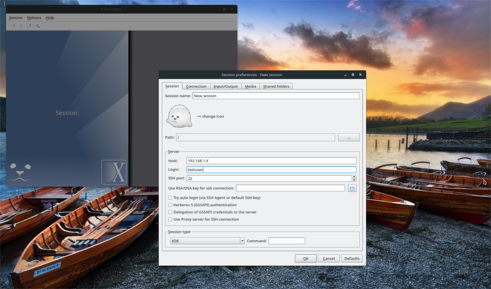491x289 pixels.
Task: Click the pencil edit-session icon in X2Go Client toolbar
Action: (21, 26)
